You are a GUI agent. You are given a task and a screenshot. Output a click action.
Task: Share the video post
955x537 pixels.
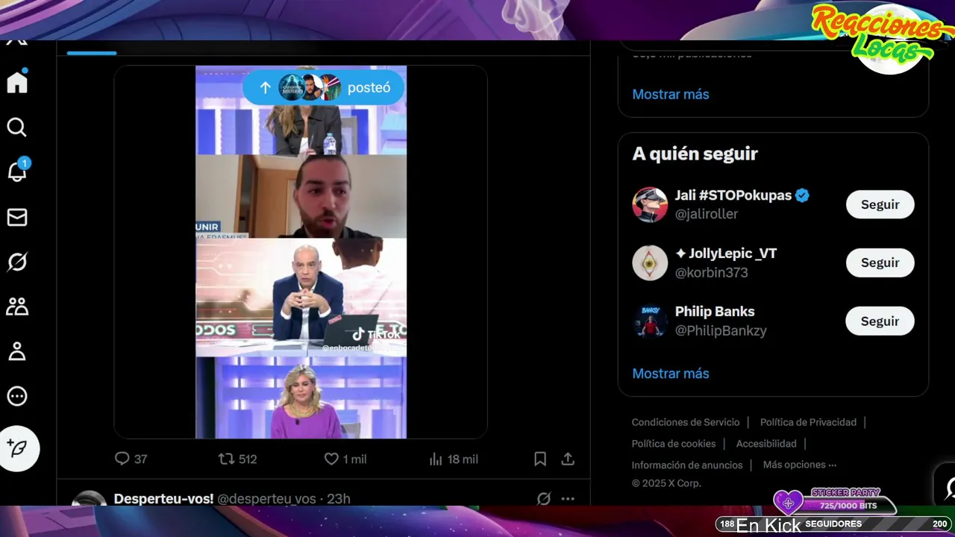(568, 459)
